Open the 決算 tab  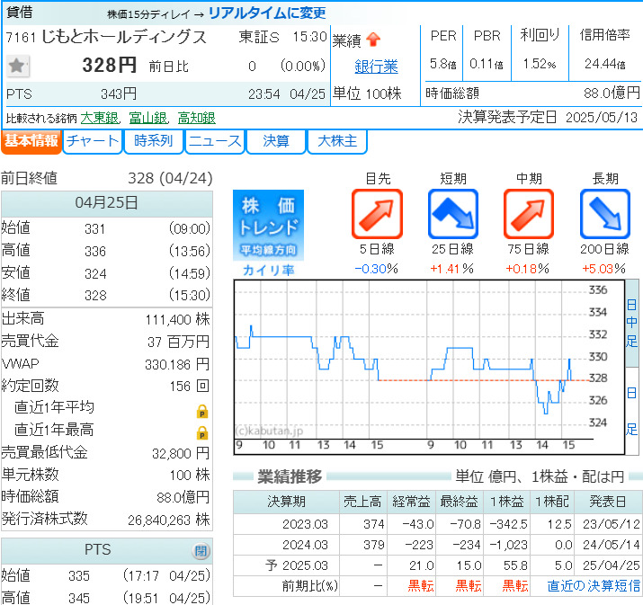[276, 141]
